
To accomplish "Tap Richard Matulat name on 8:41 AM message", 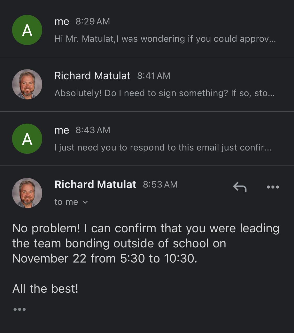I will [x=92, y=76].
